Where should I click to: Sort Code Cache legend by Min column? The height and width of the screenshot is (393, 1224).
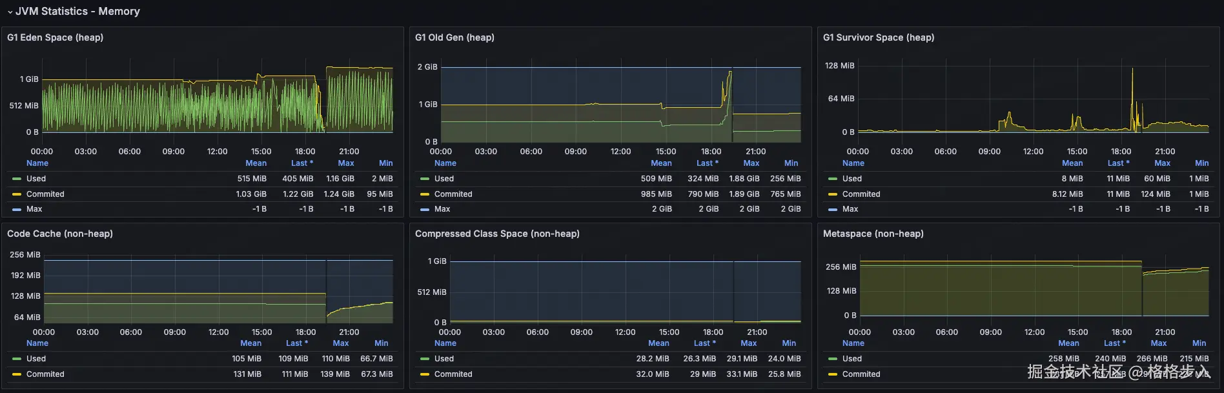click(x=381, y=343)
